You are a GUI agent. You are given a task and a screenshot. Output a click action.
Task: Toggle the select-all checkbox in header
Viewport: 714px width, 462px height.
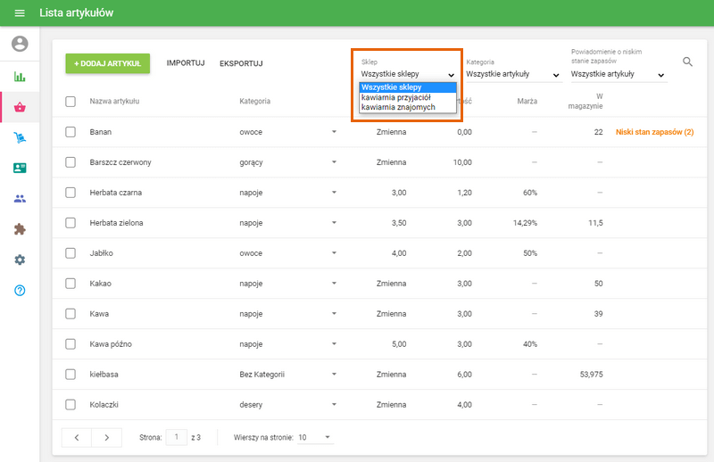tap(71, 102)
